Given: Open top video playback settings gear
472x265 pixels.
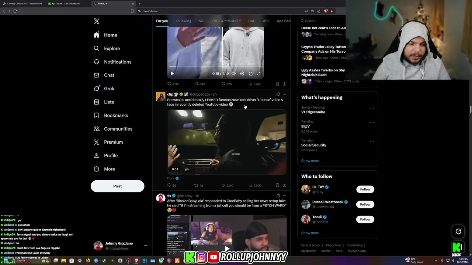Looking at the screenshot, I should point(242,74).
